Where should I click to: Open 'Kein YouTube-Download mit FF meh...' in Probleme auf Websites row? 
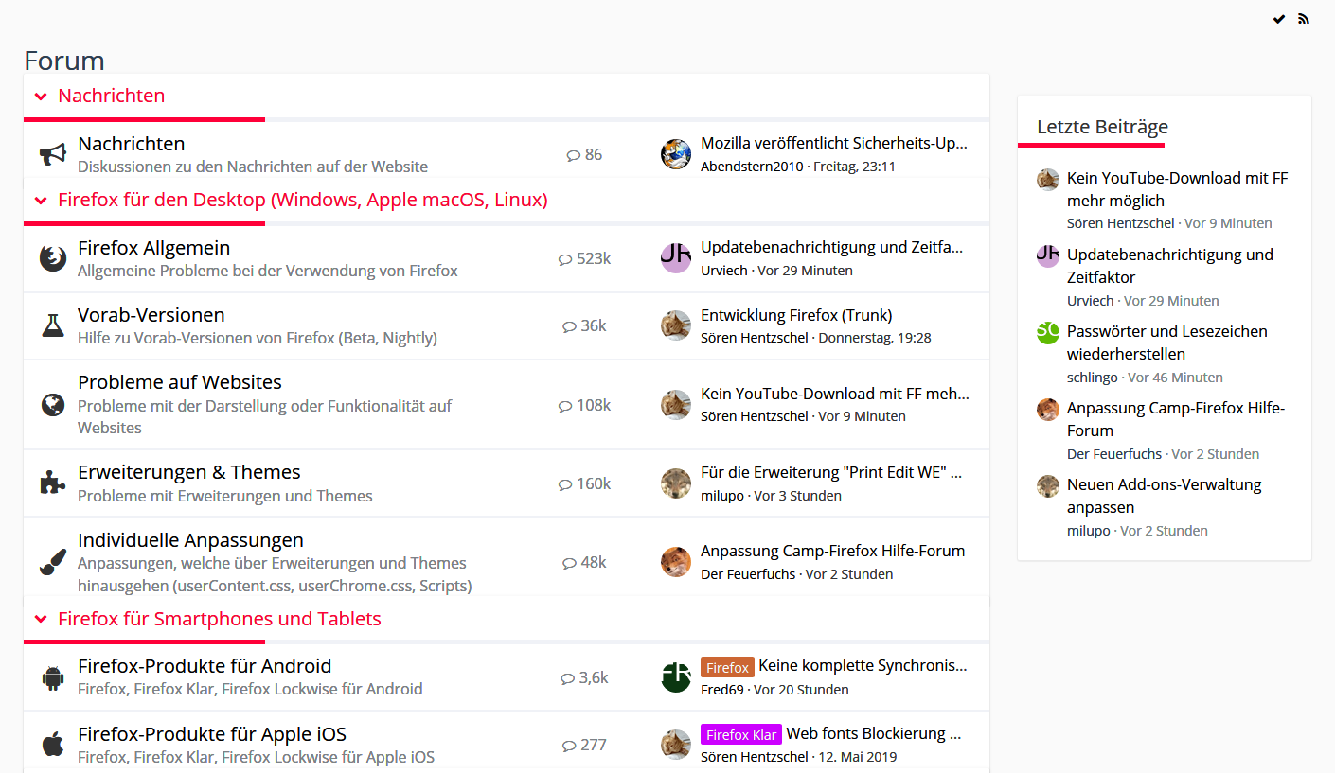835,394
